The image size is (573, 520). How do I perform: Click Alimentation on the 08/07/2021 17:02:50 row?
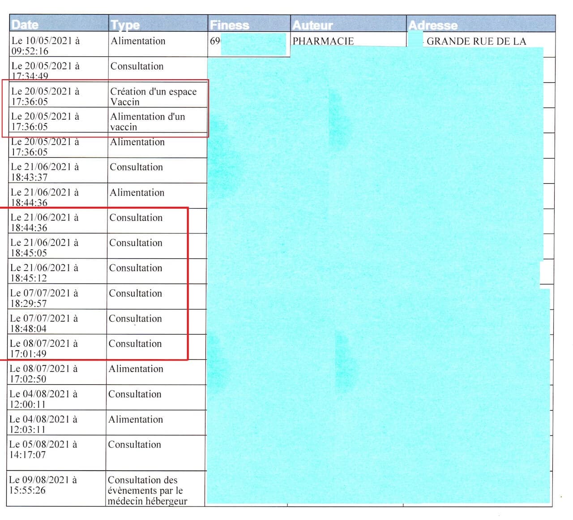[136, 369]
